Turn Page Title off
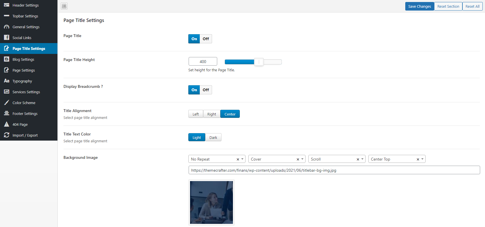The width and height of the screenshot is (485, 227). point(206,39)
